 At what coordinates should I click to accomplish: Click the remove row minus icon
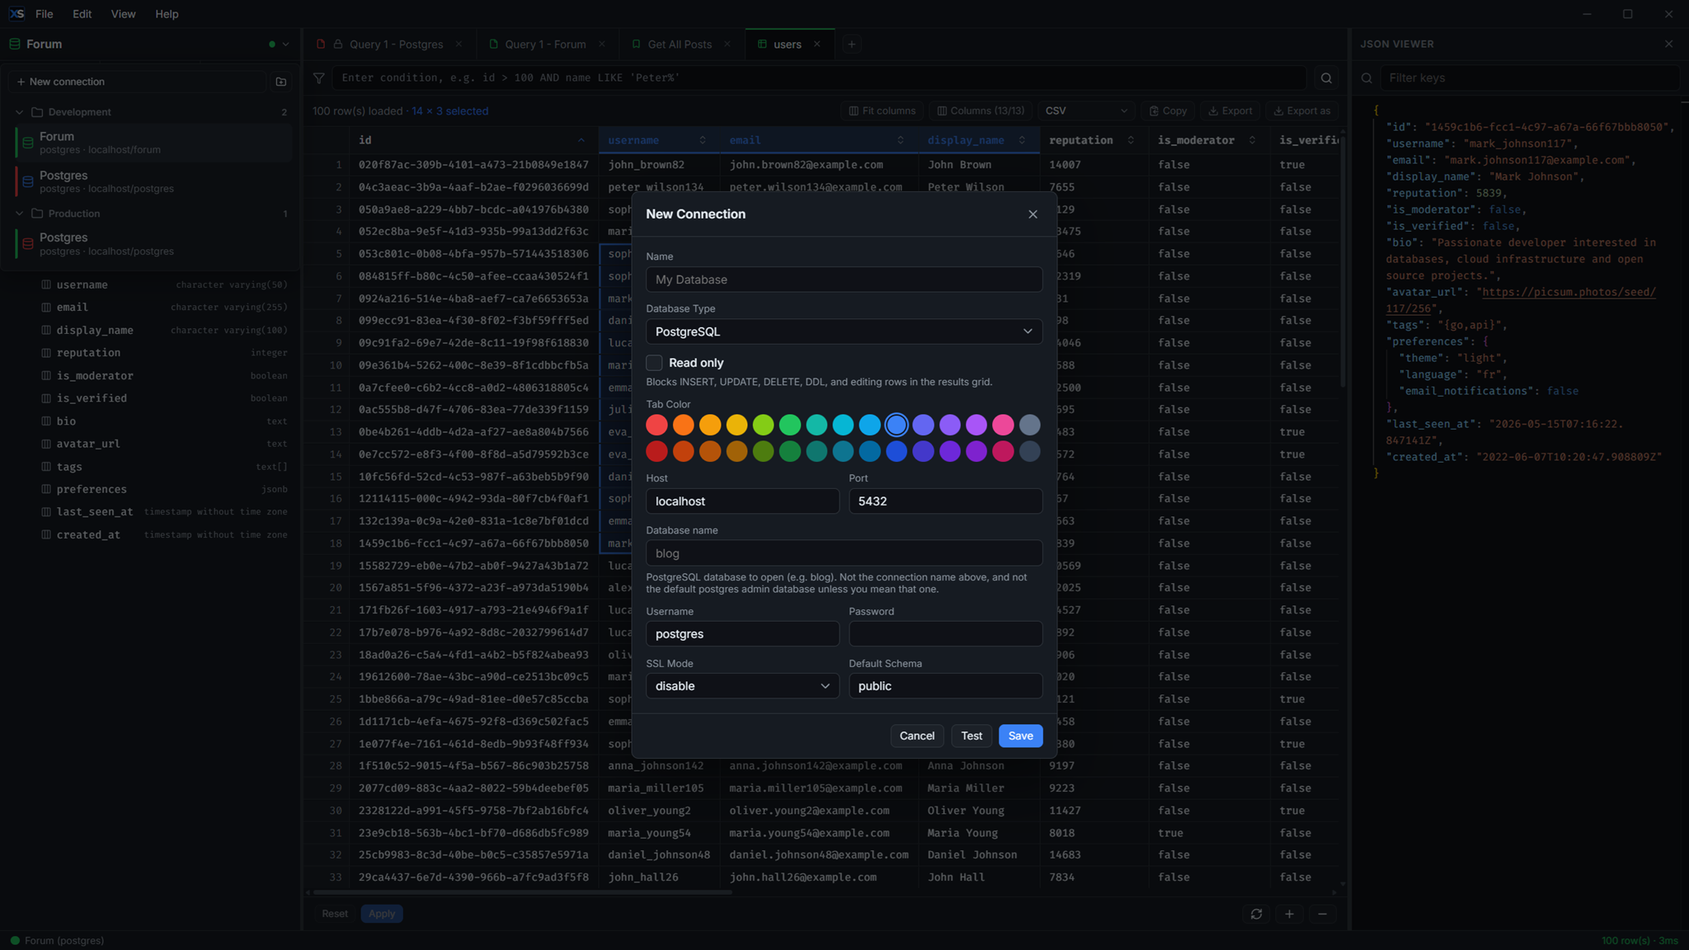tap(1322, 914)
